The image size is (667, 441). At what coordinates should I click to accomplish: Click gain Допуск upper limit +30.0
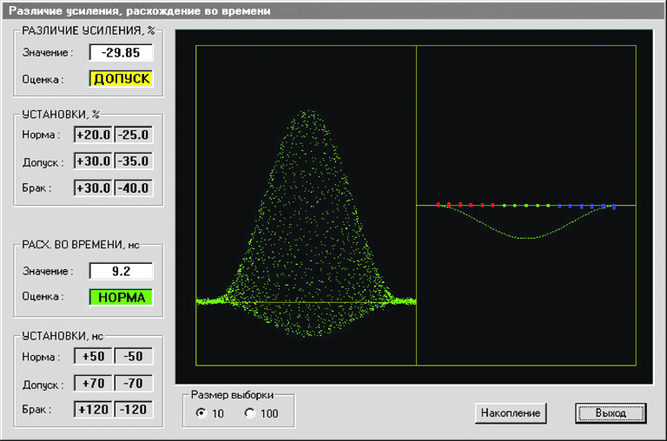pyautogui.click(x=93, y=161)
